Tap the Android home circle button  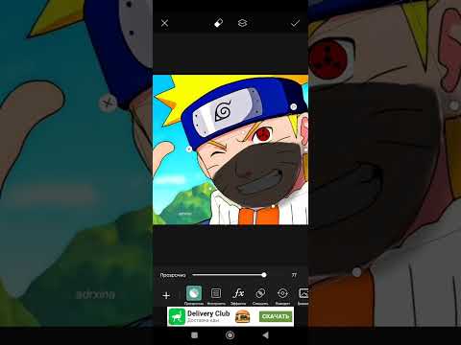(x=230, y=335)
